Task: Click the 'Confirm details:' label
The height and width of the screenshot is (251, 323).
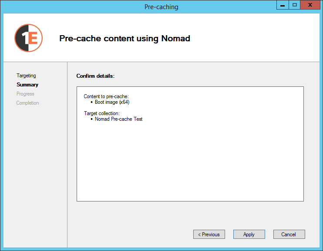Action: coord(95,76)
